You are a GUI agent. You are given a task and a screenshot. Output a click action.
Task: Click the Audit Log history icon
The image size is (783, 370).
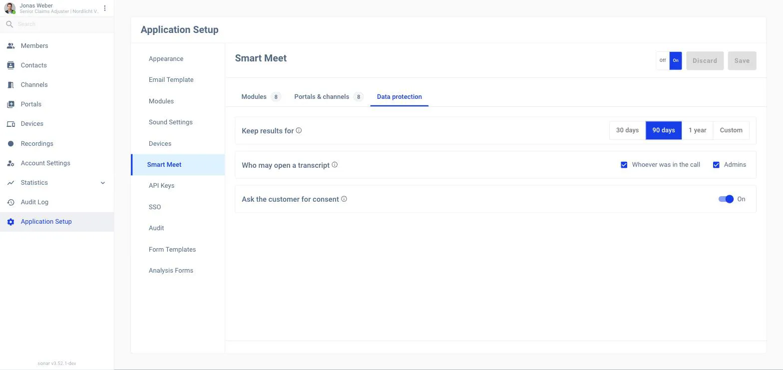[x=10, y=202]
